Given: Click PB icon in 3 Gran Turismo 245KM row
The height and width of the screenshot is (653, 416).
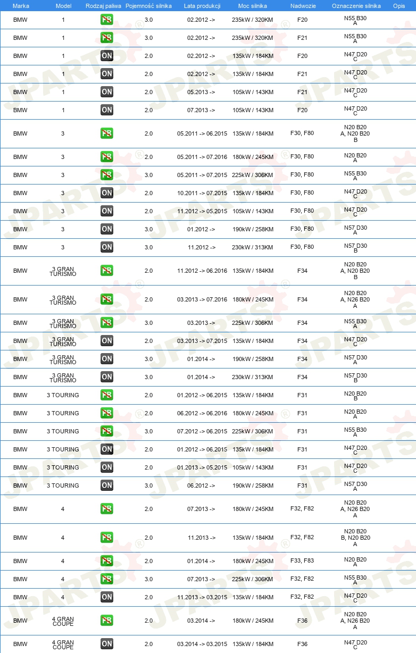Looking at the screenshot, I should tap(107, 299).
